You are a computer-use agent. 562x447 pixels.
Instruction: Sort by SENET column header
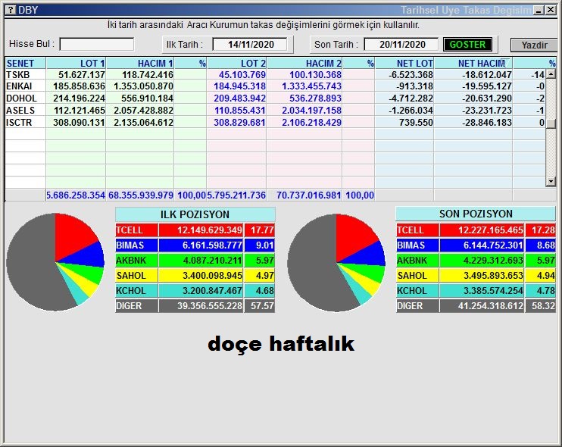[26, 63]
